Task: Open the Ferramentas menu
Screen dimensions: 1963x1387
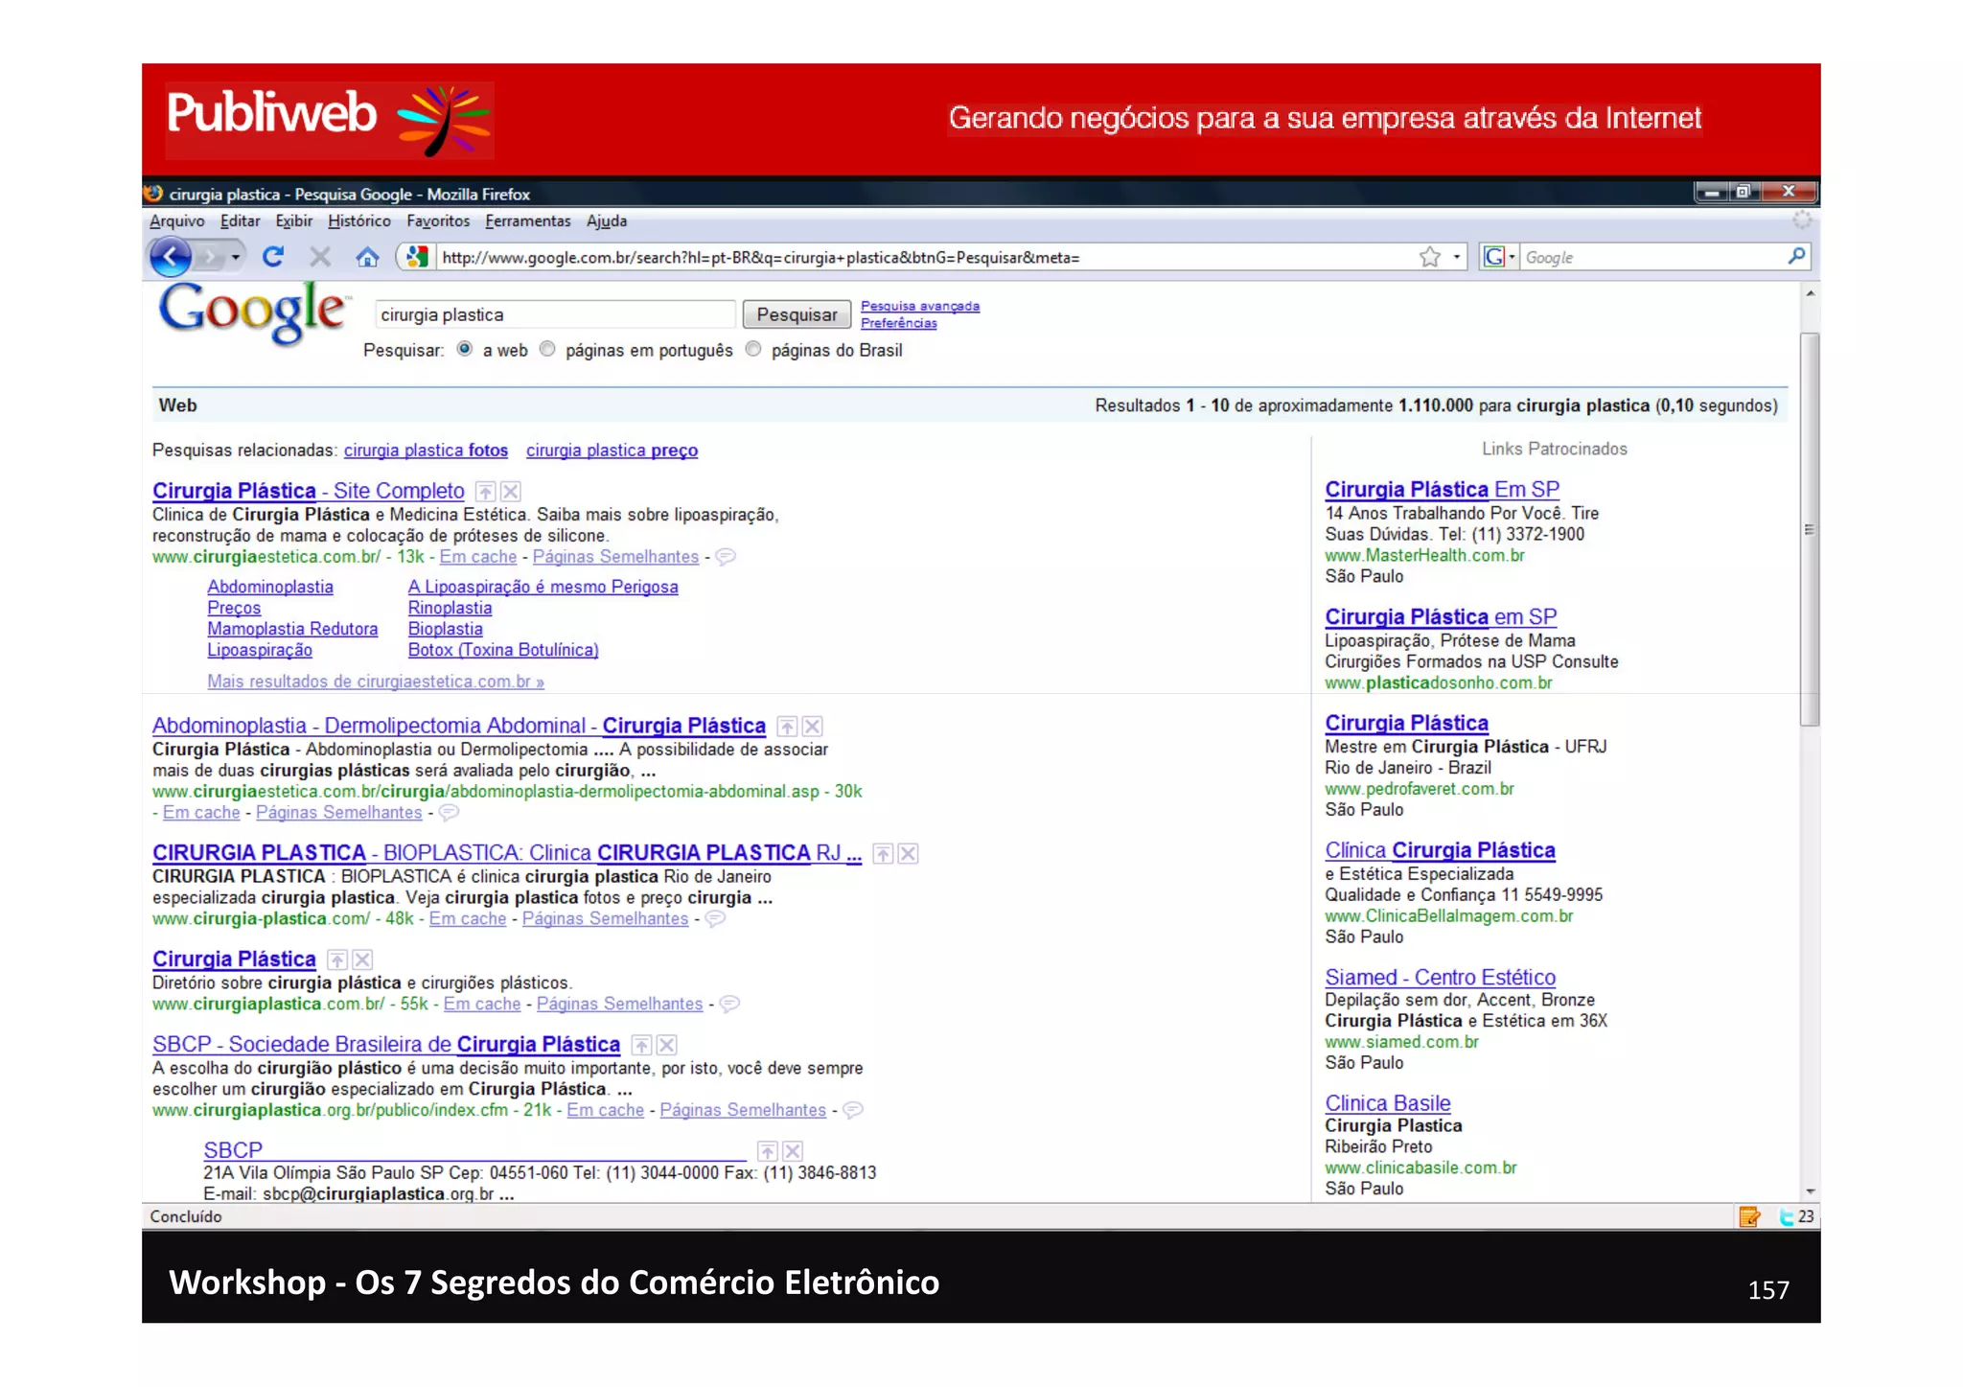Action: pos(527,221)
